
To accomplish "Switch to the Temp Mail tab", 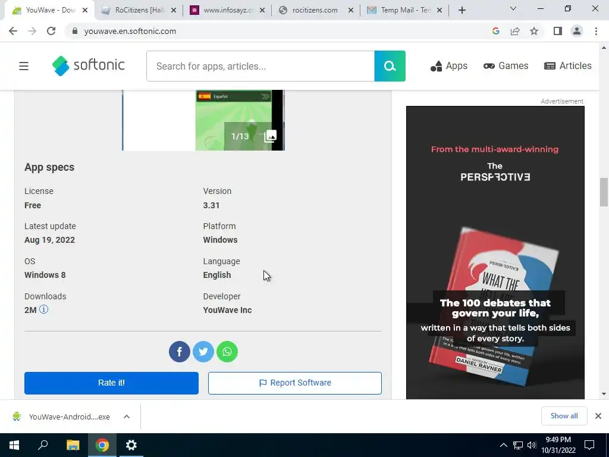I will pos(404,10).
